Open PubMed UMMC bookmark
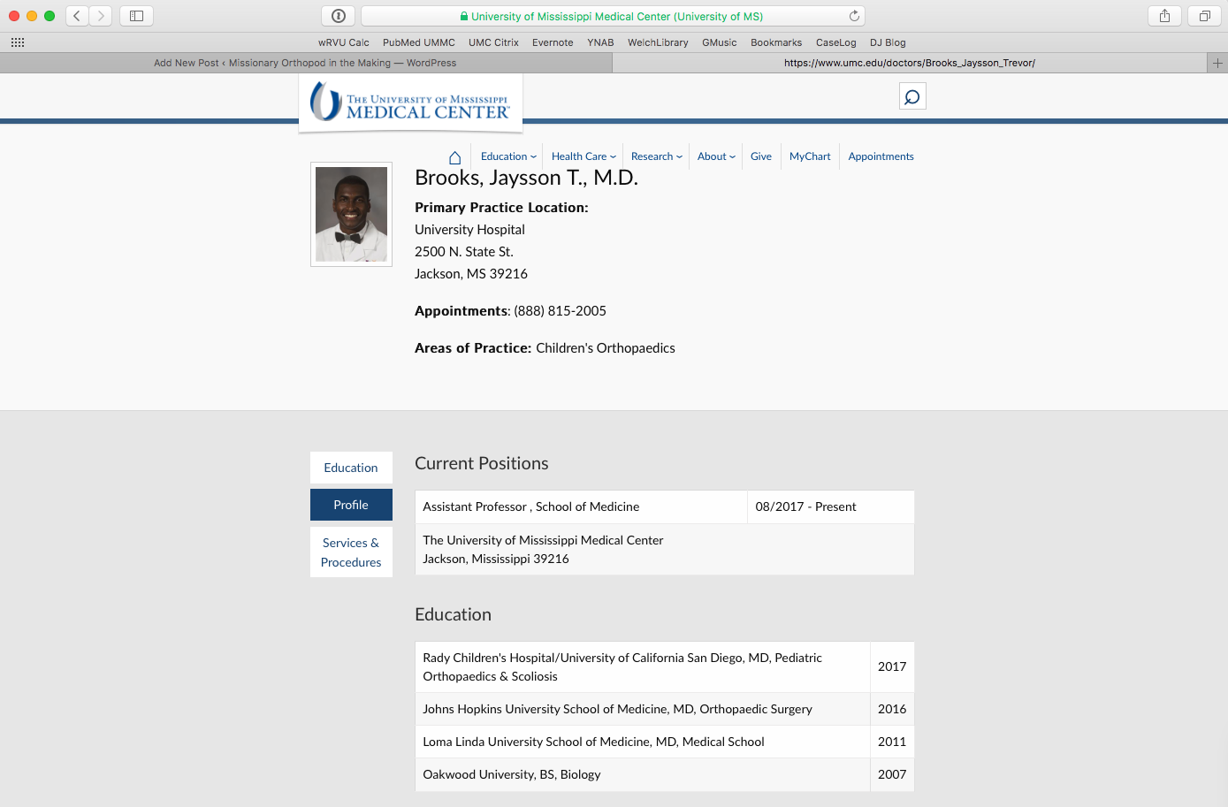 [x=419, y=42]
